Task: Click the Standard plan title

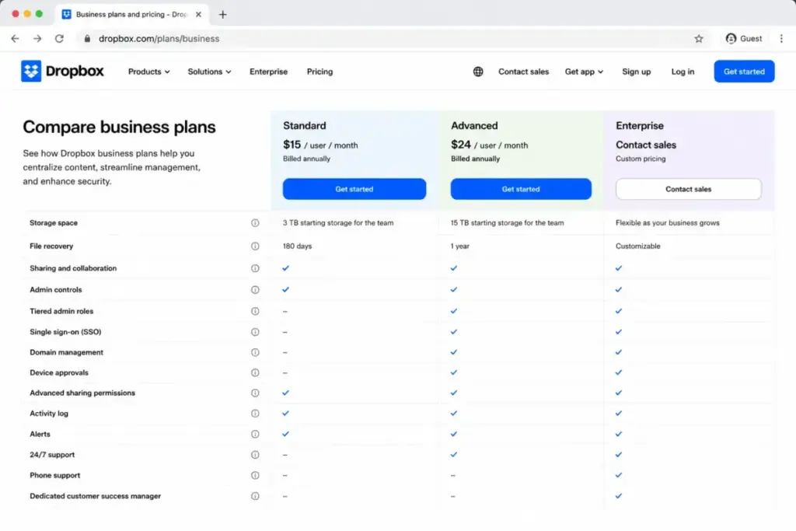Action: (x=305, y=125)
